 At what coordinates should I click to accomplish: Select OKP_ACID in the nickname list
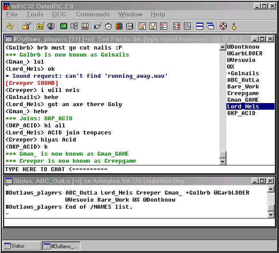click(242, 113)
